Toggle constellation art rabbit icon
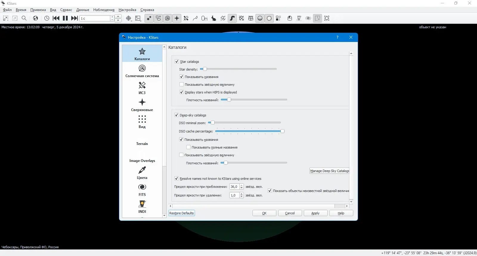Screen dimensions: 477x256 click(214, 18)
